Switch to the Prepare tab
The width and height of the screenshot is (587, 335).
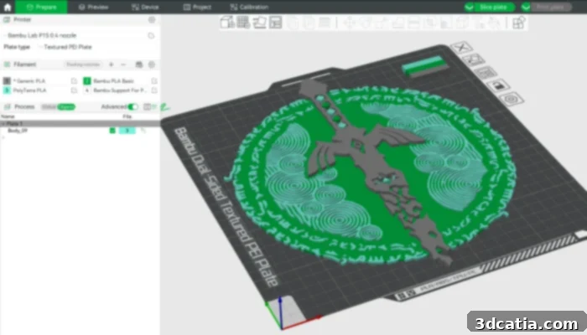(x=42, y=7)
